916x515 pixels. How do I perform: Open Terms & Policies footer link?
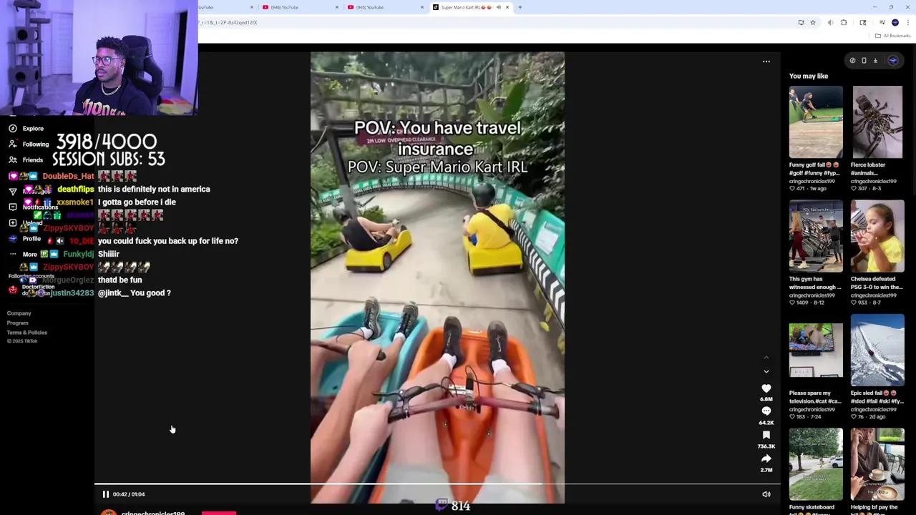pos(27,333)
